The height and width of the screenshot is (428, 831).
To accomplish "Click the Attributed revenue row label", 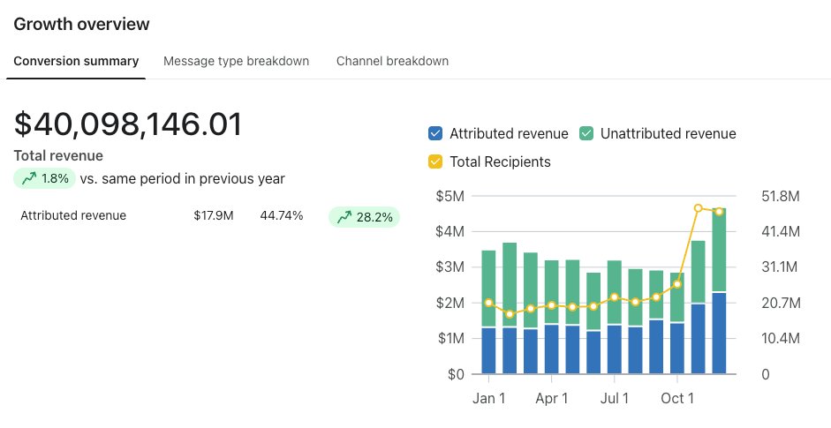I will tap(73, 215).
